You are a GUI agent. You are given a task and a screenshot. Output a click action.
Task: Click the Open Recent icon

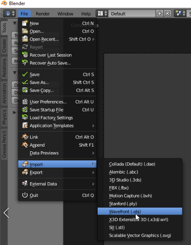tap(25, 39)
